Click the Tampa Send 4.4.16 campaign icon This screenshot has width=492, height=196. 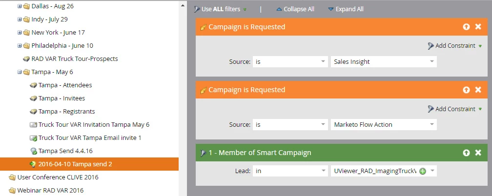point(33,151)
